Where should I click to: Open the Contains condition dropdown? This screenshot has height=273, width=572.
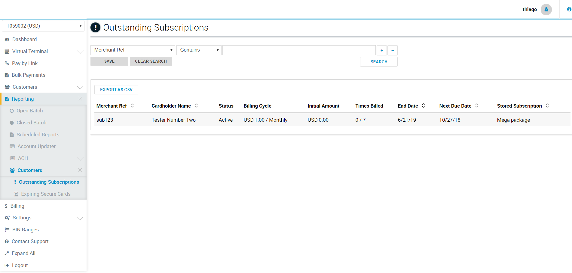click(199, 50)
